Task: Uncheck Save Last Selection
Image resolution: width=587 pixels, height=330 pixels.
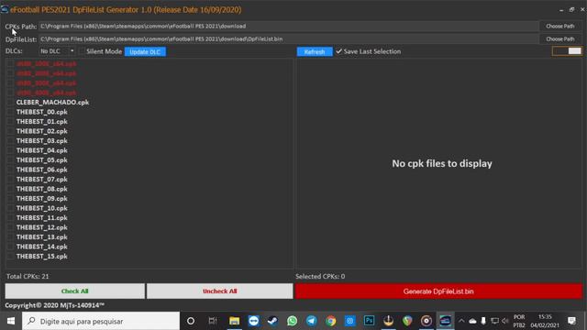Action: (338, 51)
